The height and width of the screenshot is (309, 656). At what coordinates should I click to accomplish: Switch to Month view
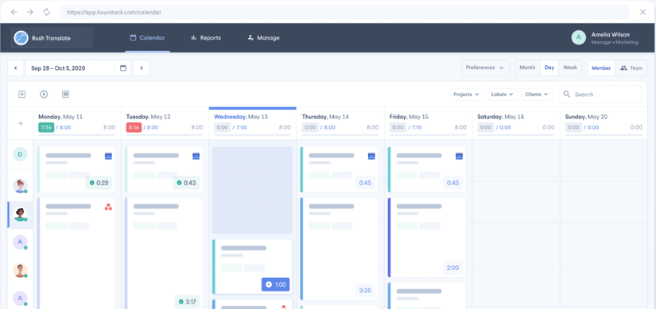527,68
